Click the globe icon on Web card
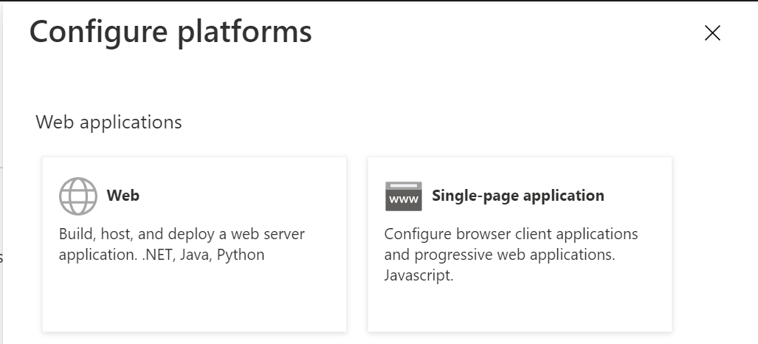 pos(77,196)
